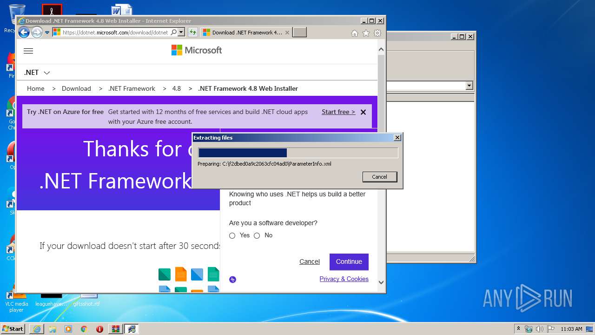The image size is (595, 335).
Task: Switch to the WinRAR taskbar item
Action: click(x=116, y=329)
